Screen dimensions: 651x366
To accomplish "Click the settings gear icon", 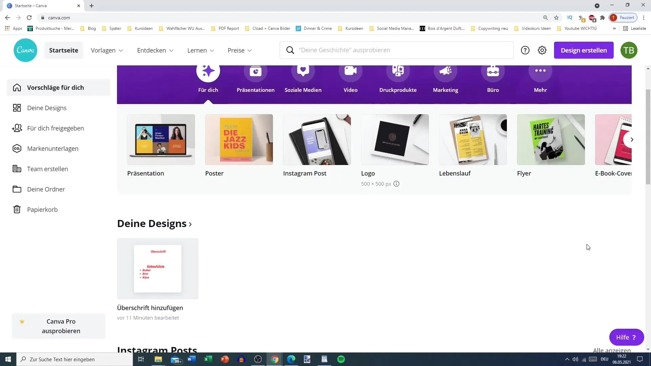I will tap(542, 49).
